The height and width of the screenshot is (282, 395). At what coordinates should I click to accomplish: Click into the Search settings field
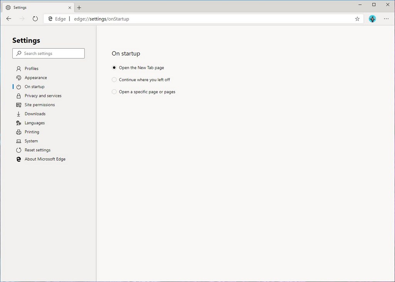(48, 53)
